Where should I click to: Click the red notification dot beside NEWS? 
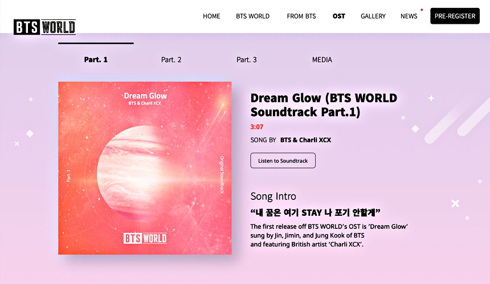[422, 10]
